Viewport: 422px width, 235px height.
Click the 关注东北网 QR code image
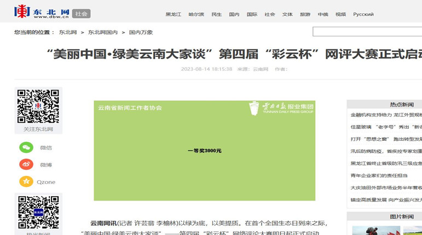pyautogui.click(x=38, y=106)
